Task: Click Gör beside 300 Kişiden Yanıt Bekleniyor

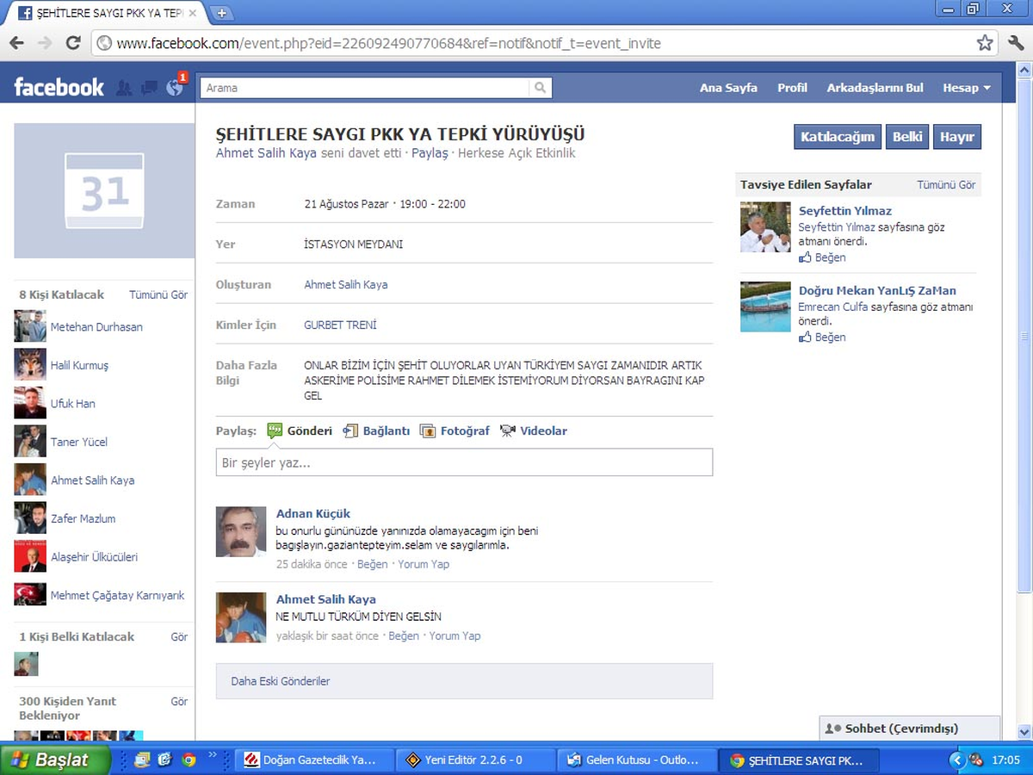Action: [179, 701]
